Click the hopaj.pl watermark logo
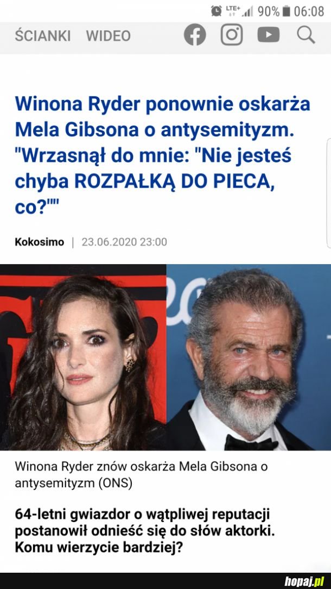Screen dimensions: 331x589 (304, 581)
